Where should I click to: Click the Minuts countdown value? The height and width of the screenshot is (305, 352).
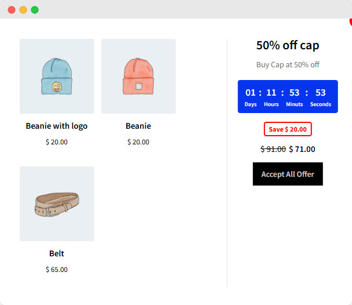click(294, 93)
